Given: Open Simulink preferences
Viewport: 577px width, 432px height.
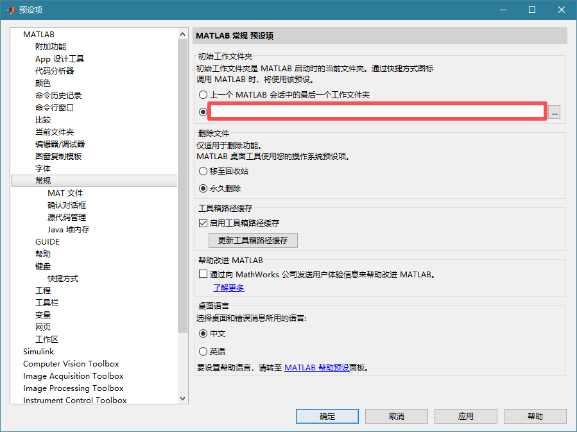Looking at the screenshot, I should pos(39,351).
